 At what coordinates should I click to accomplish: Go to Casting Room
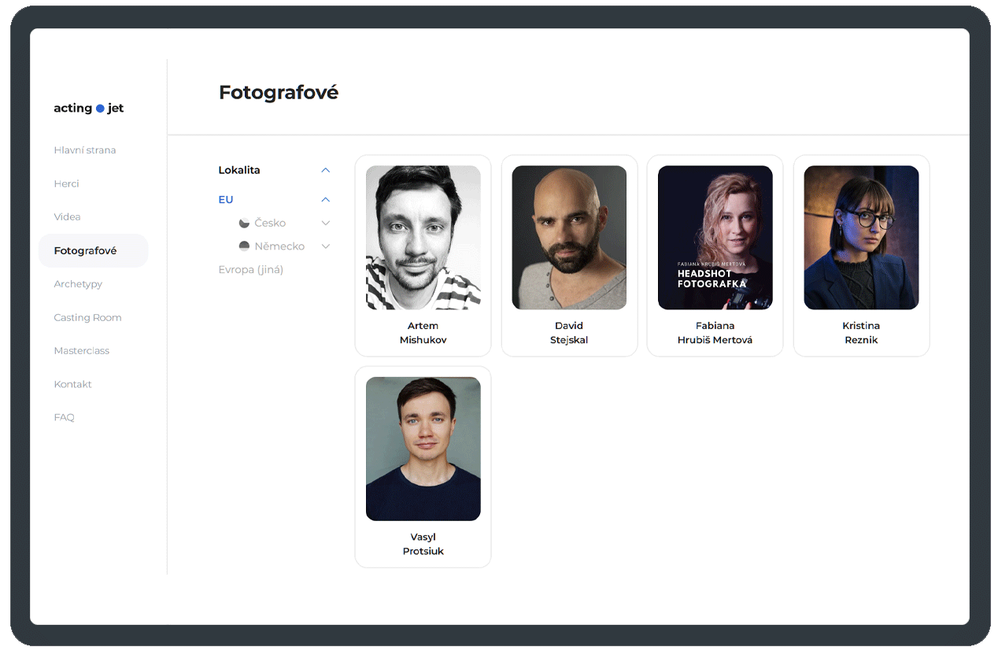coord(87,318)
